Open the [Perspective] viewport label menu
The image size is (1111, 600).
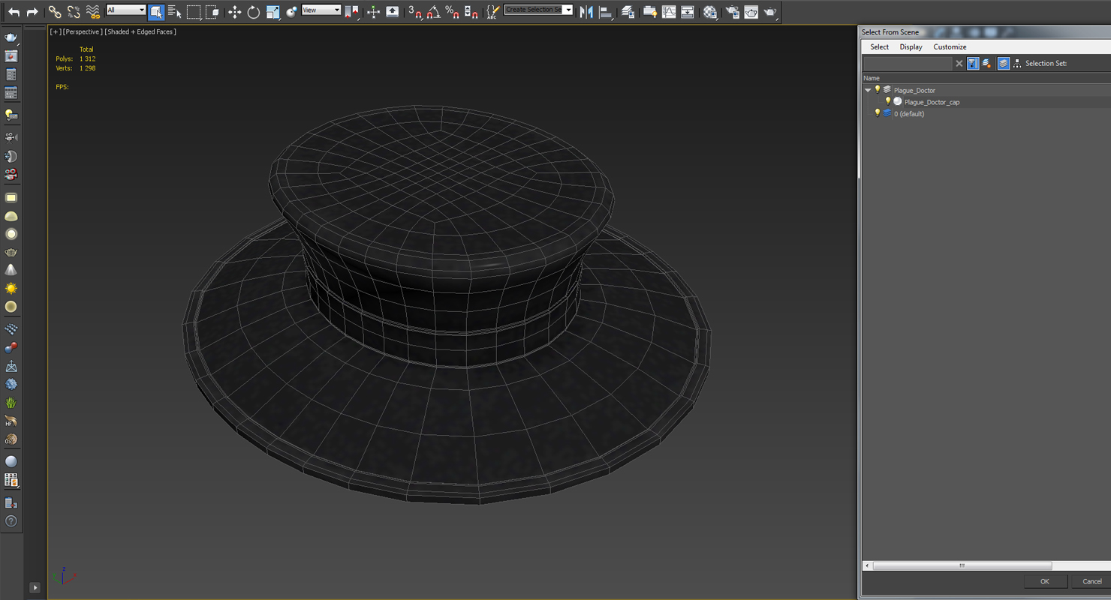coord(83,31)
